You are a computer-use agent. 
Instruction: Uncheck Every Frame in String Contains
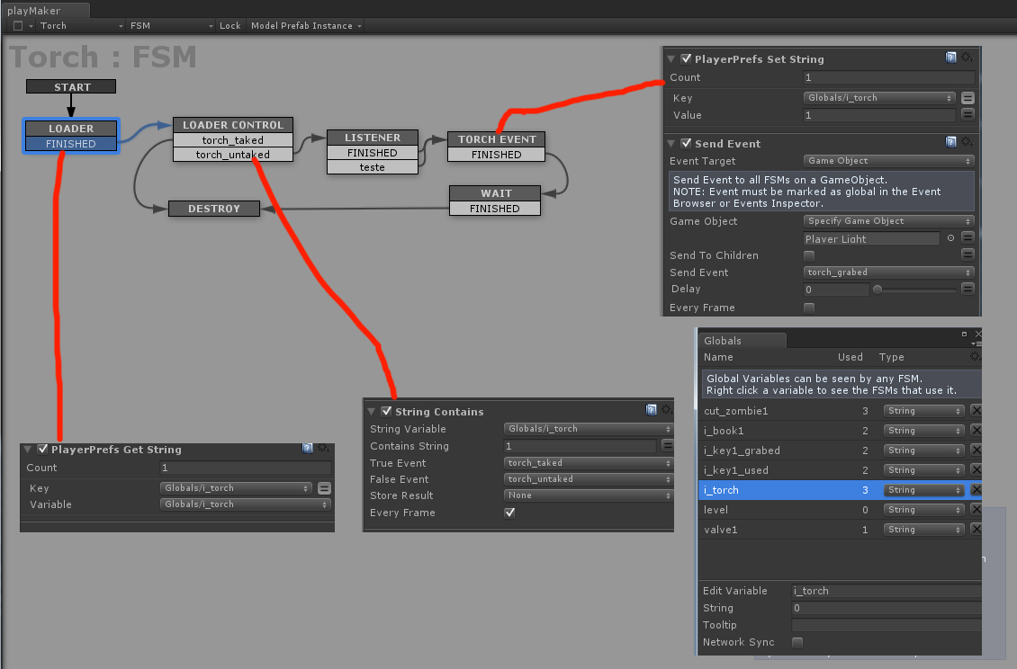(x=509, y=513)
